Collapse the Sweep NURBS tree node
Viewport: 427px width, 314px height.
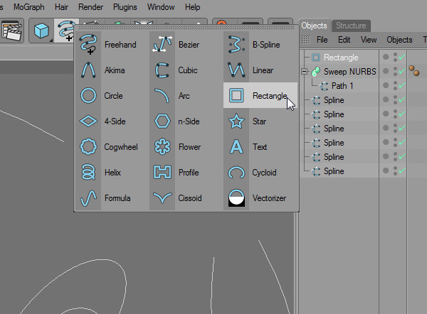(304, 72)
